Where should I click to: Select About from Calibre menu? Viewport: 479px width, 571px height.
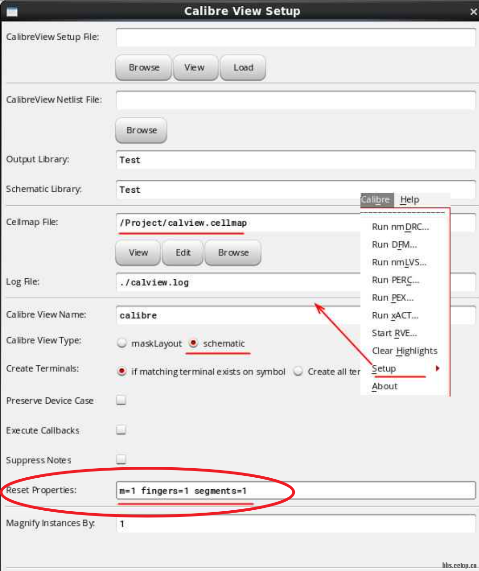[x=385, y=386]
